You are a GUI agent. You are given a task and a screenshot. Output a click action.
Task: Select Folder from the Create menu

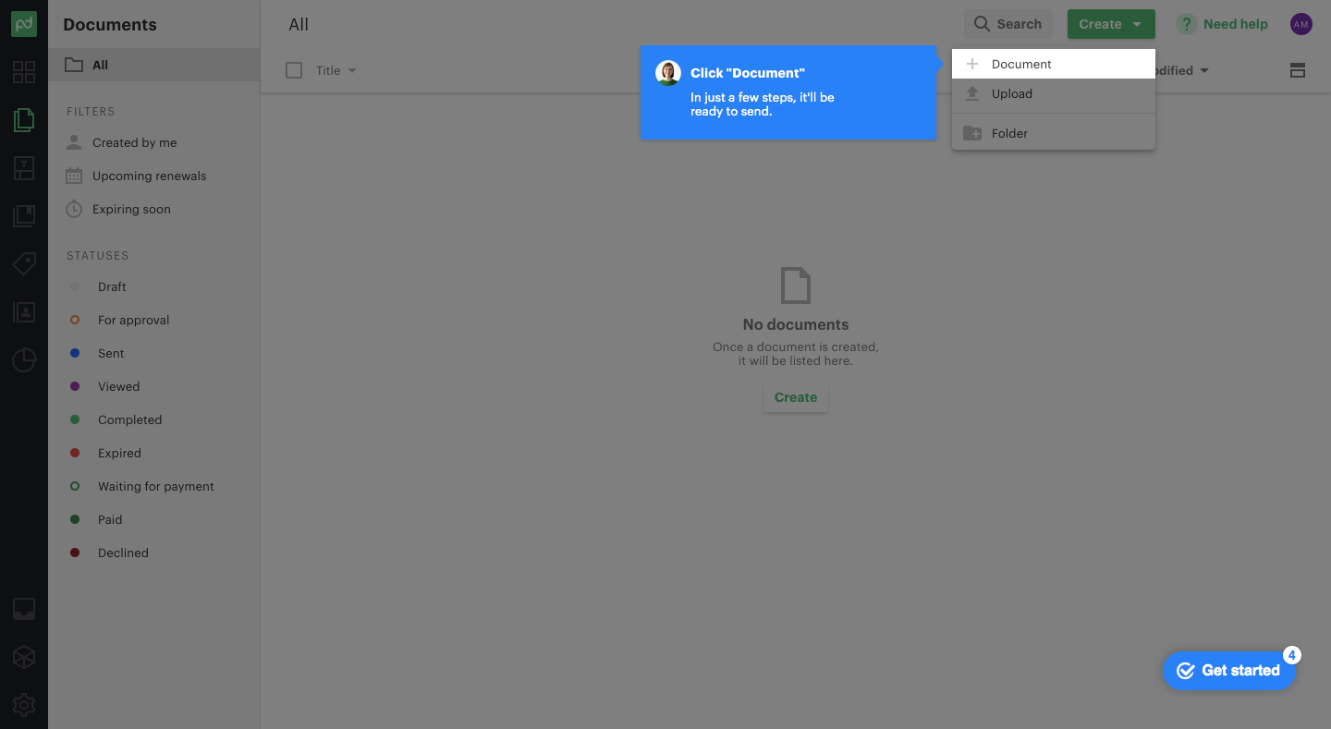[1054, 133]
